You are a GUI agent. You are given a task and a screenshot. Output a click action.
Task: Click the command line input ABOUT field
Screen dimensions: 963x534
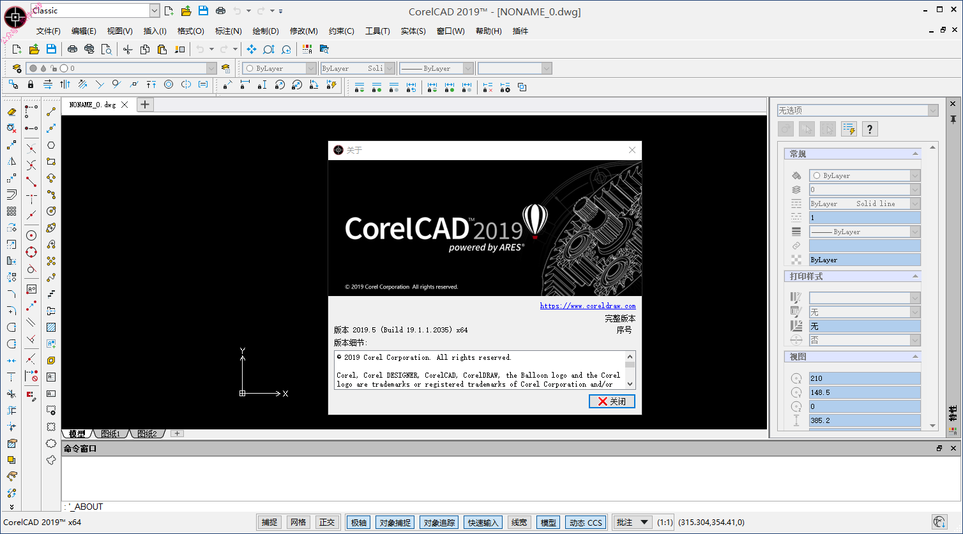tap(511, 507)
